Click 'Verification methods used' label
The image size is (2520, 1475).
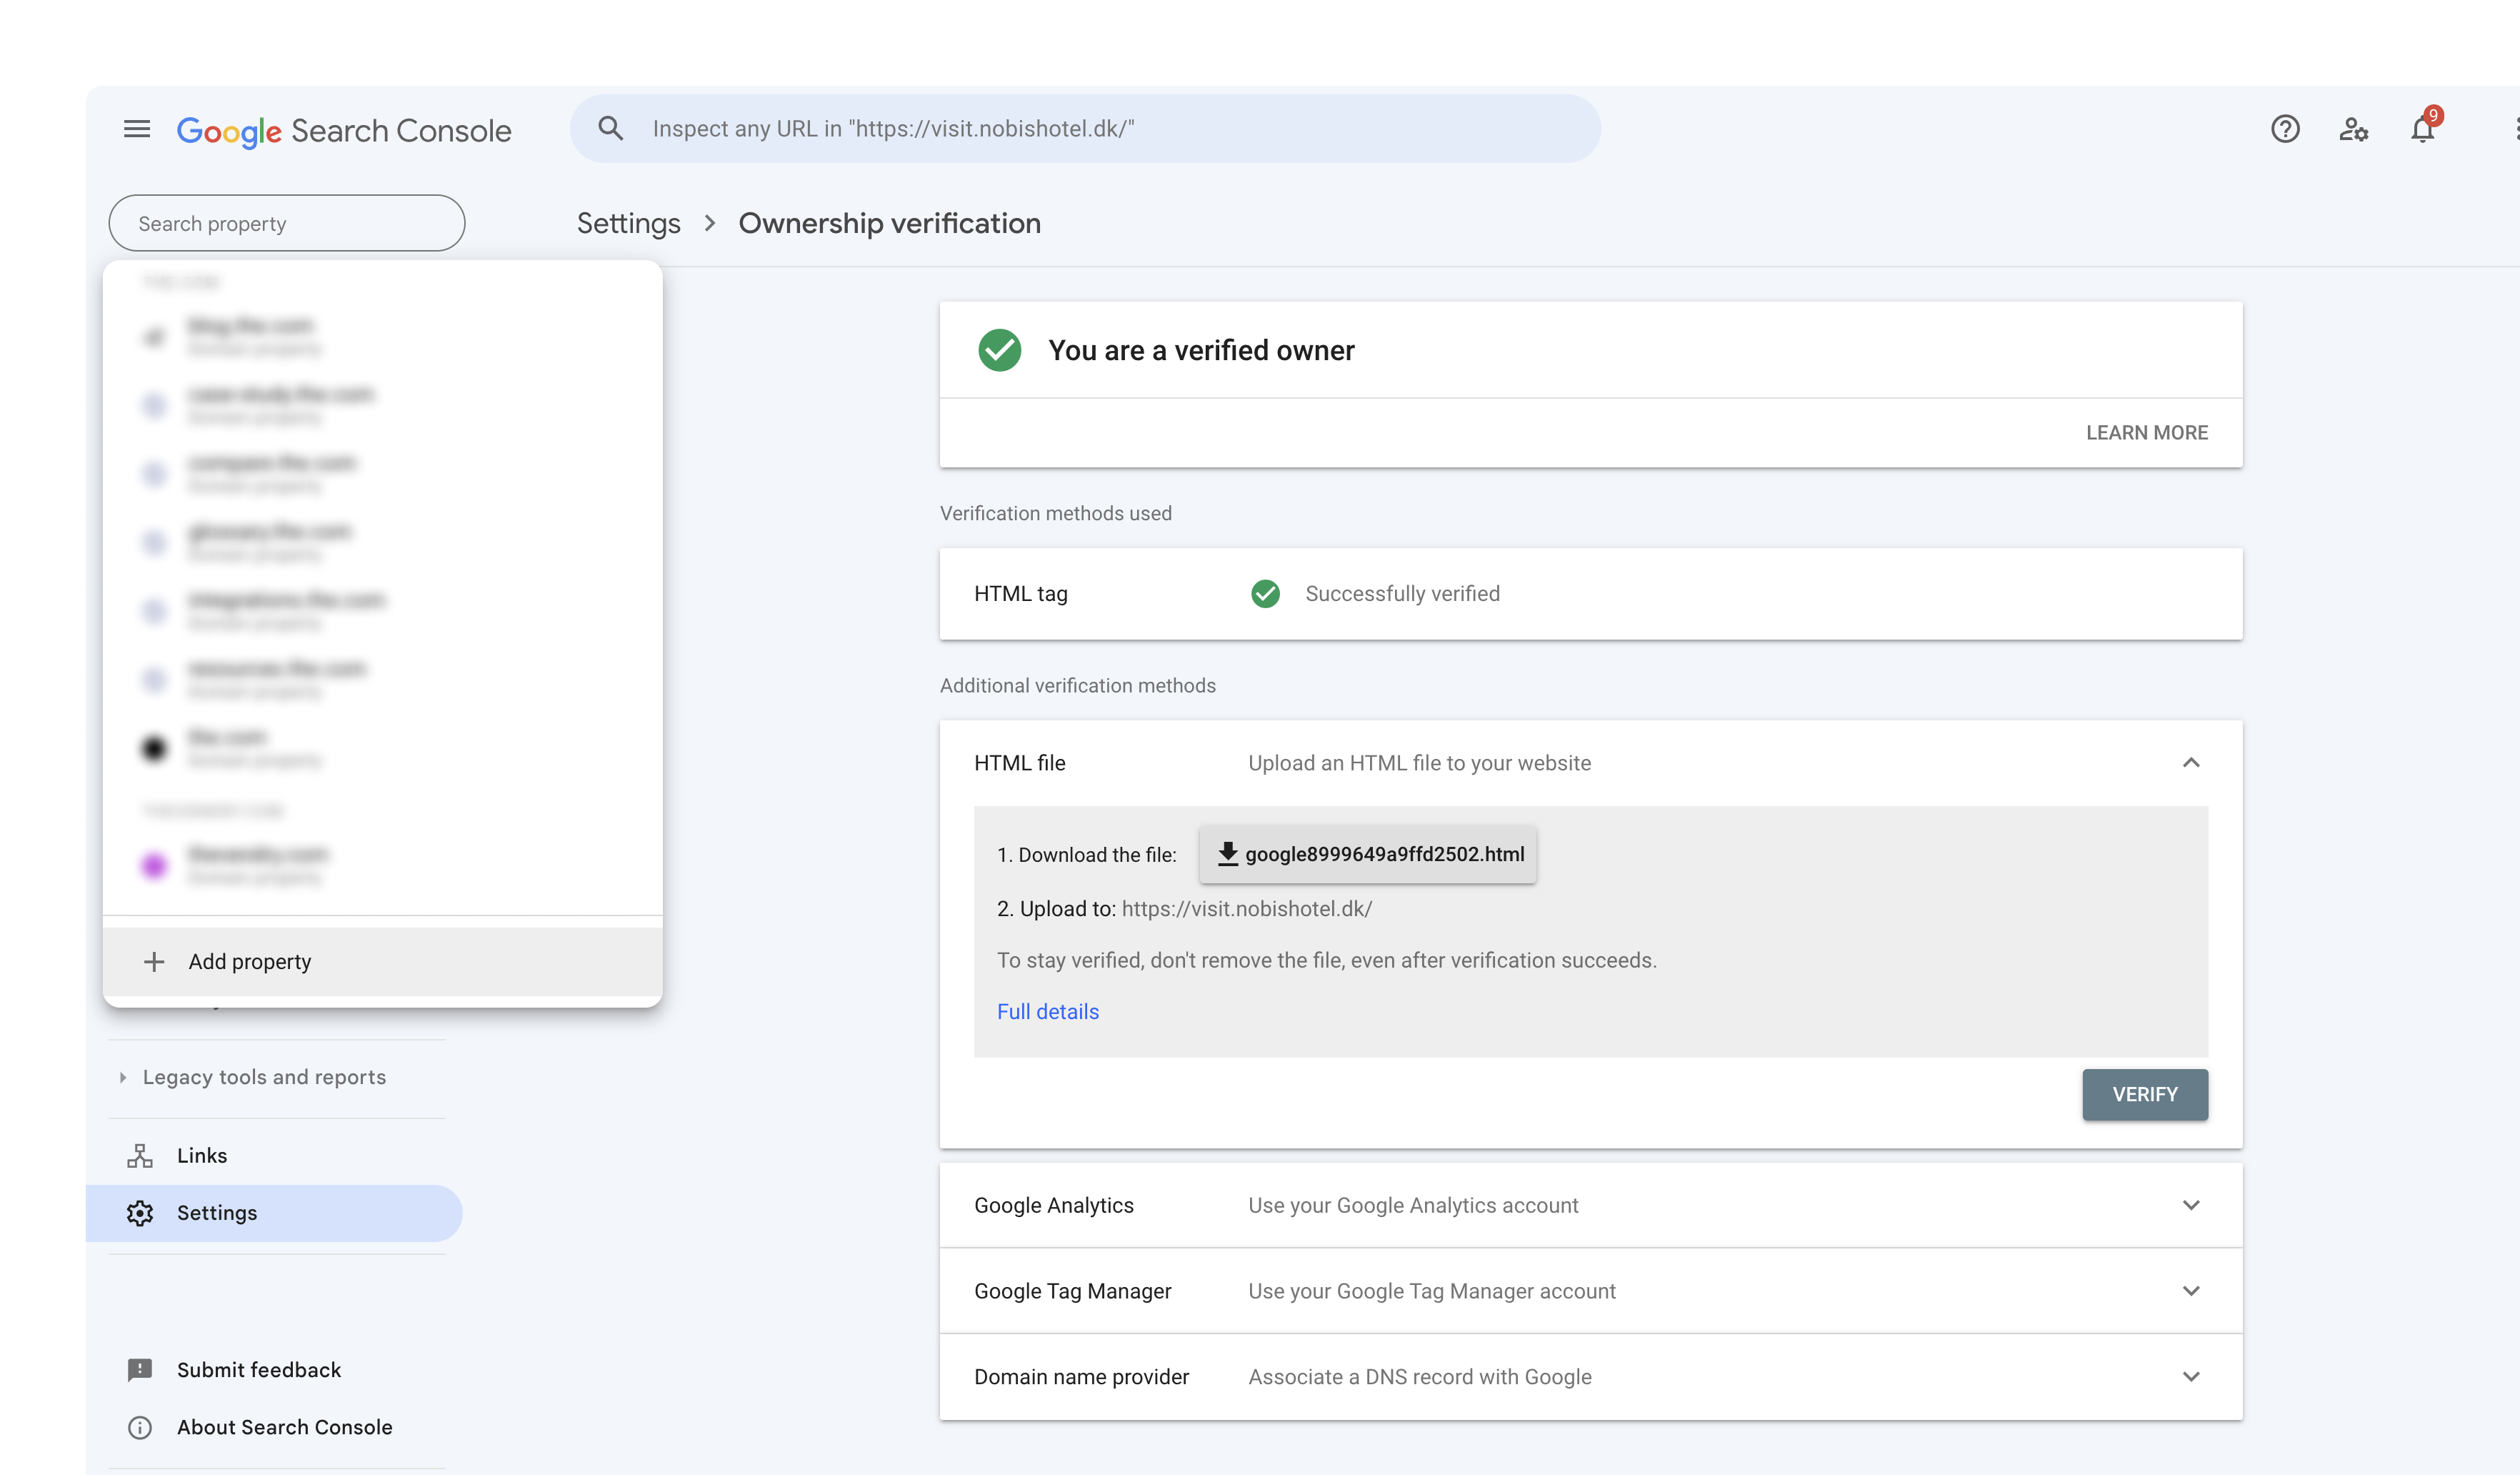click(x=1056, y=513)
